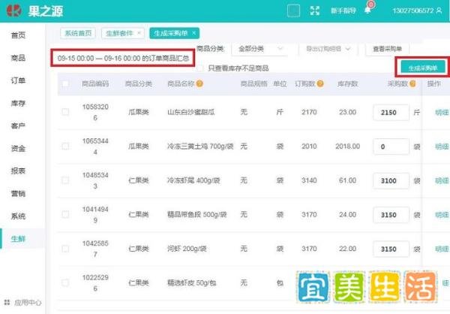Click help icon beside 商品名称 column

click(199, 83)
